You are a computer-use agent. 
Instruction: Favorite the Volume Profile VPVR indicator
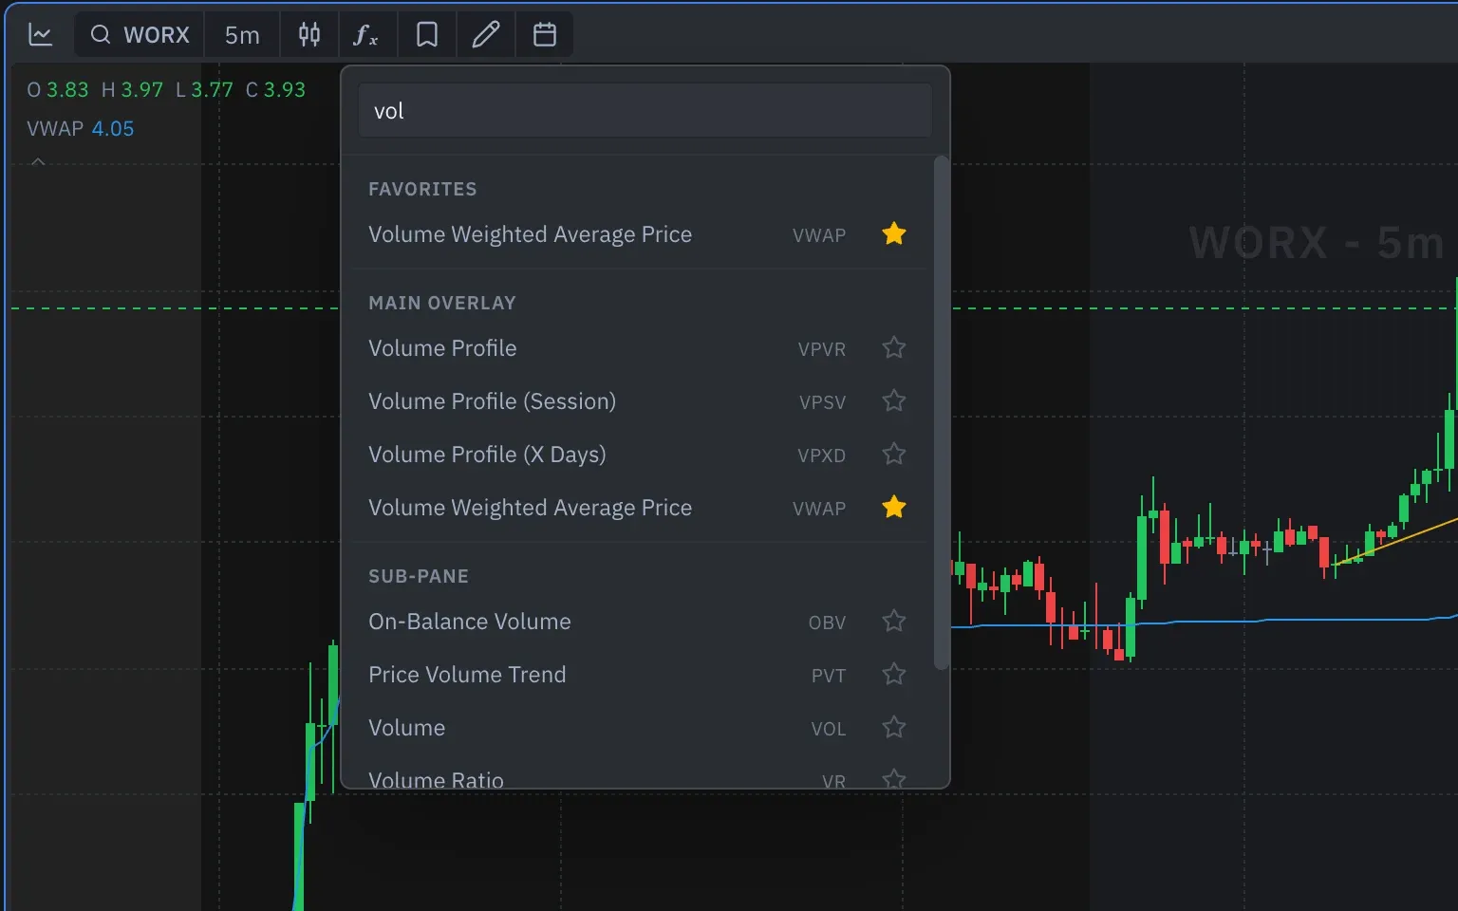point(894,347)
